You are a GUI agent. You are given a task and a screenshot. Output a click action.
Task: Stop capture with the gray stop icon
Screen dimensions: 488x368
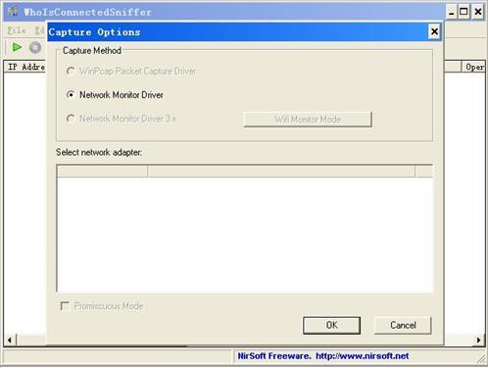(35, 47)
